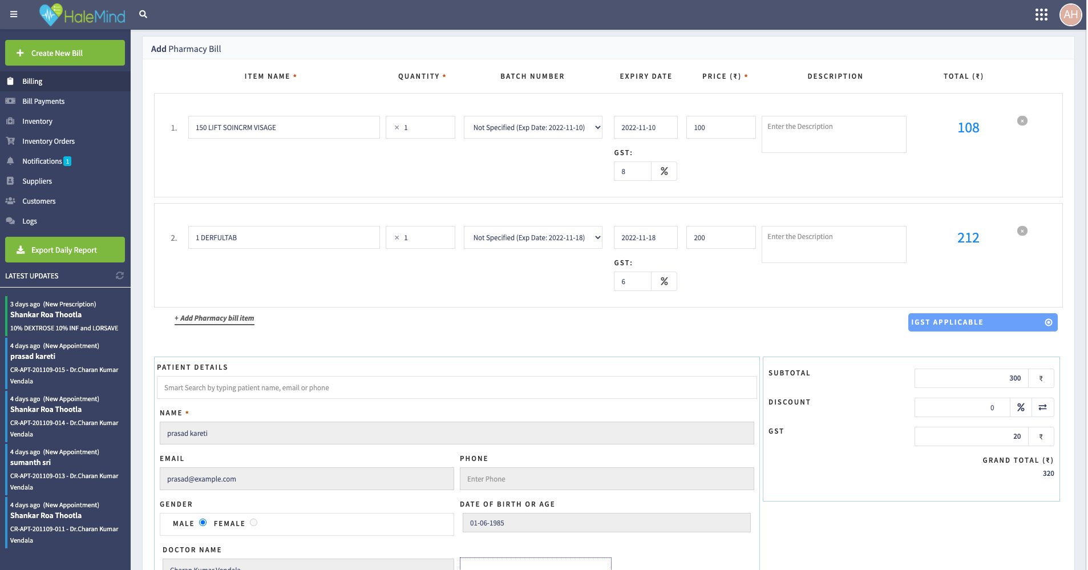Click the item name field with 1 DERFULTAB
Screen dimensions: 1088x570
point(284,237)
